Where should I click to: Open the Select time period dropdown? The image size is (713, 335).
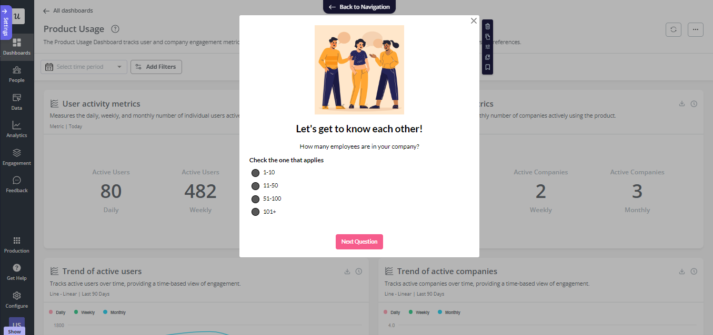tap(83, 67)
